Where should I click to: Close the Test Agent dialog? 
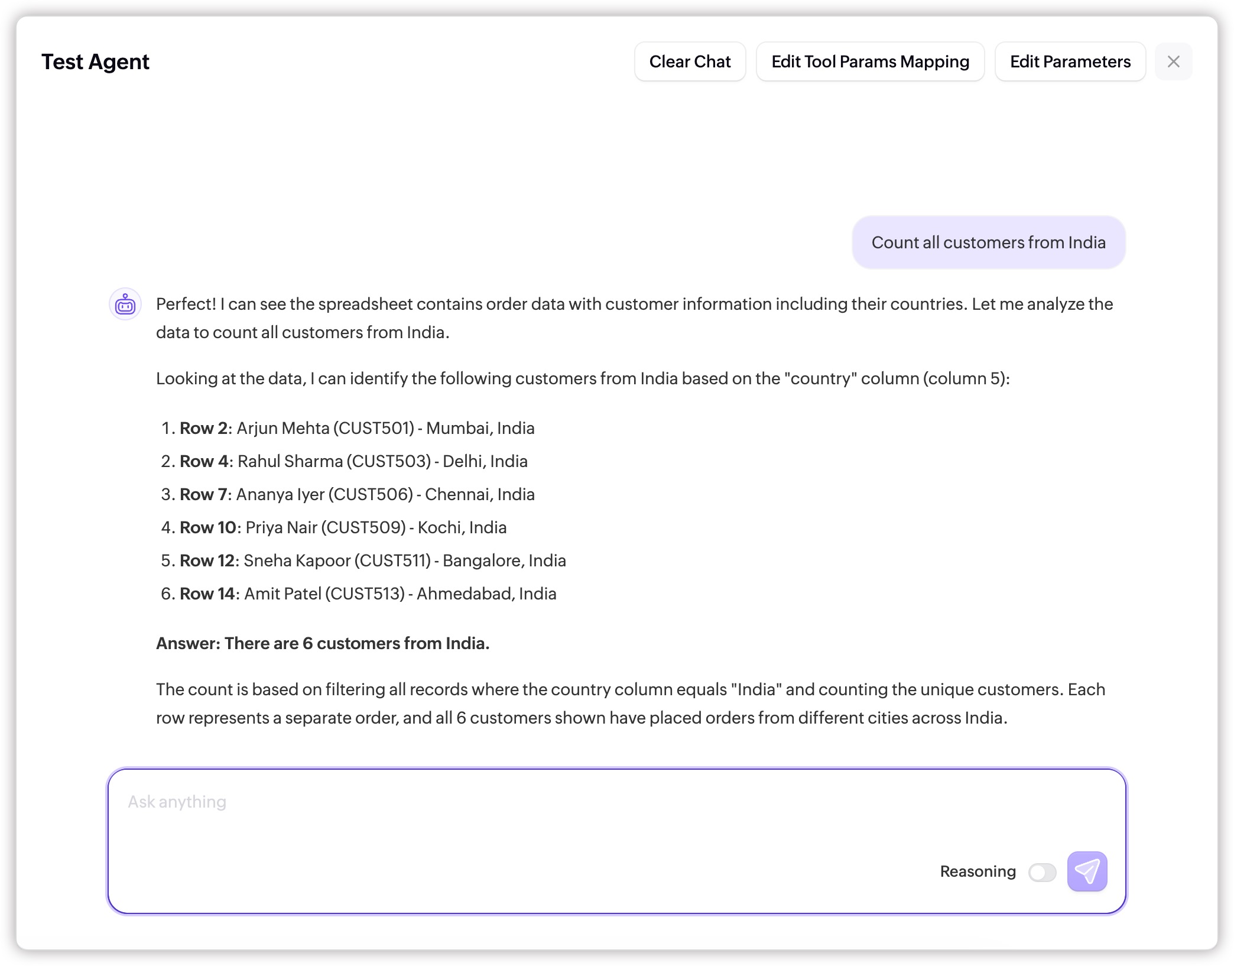coord(1173,61)
